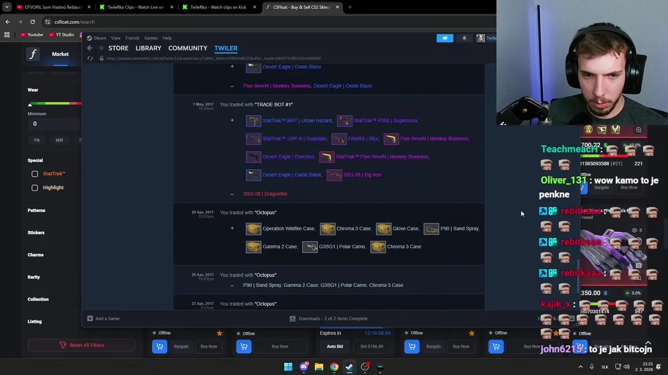Go to Steam COMMUNITY tab

click(188, 48)
